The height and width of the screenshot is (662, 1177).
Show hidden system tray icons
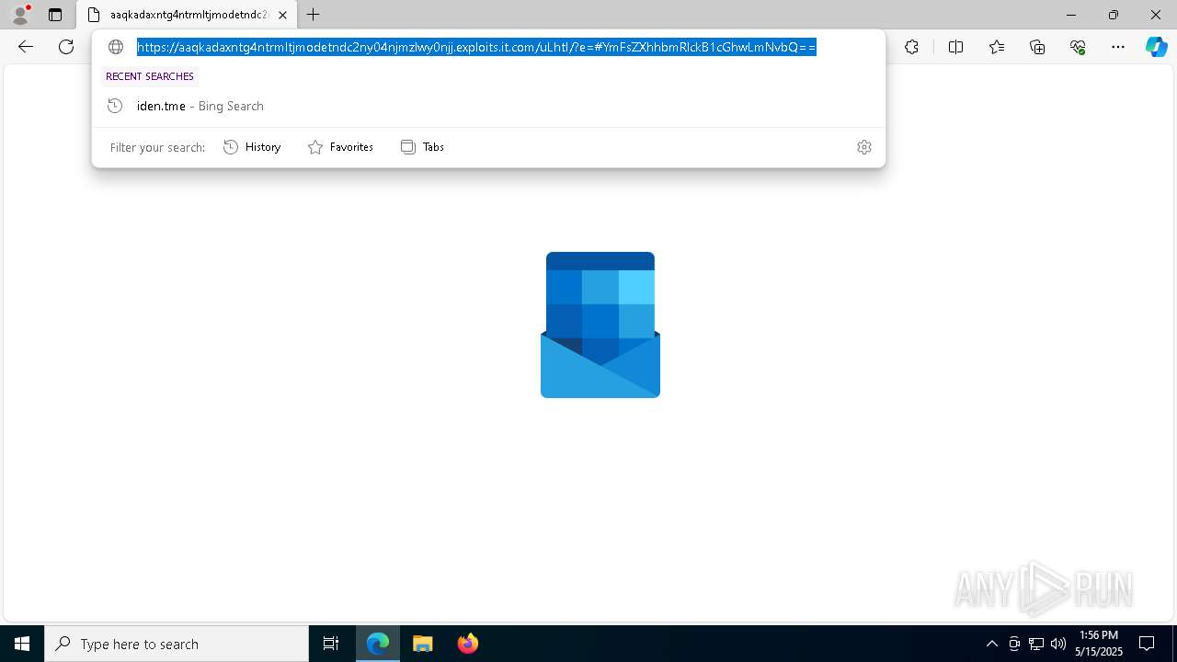click(991, 644)
